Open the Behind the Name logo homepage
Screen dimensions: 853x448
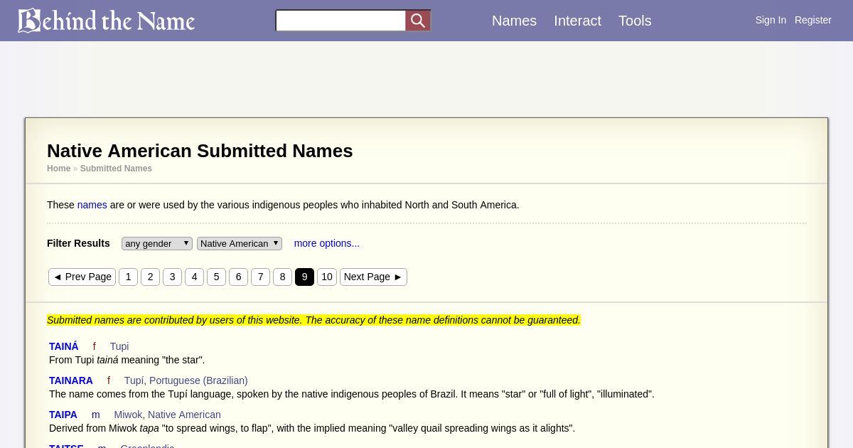106,21
